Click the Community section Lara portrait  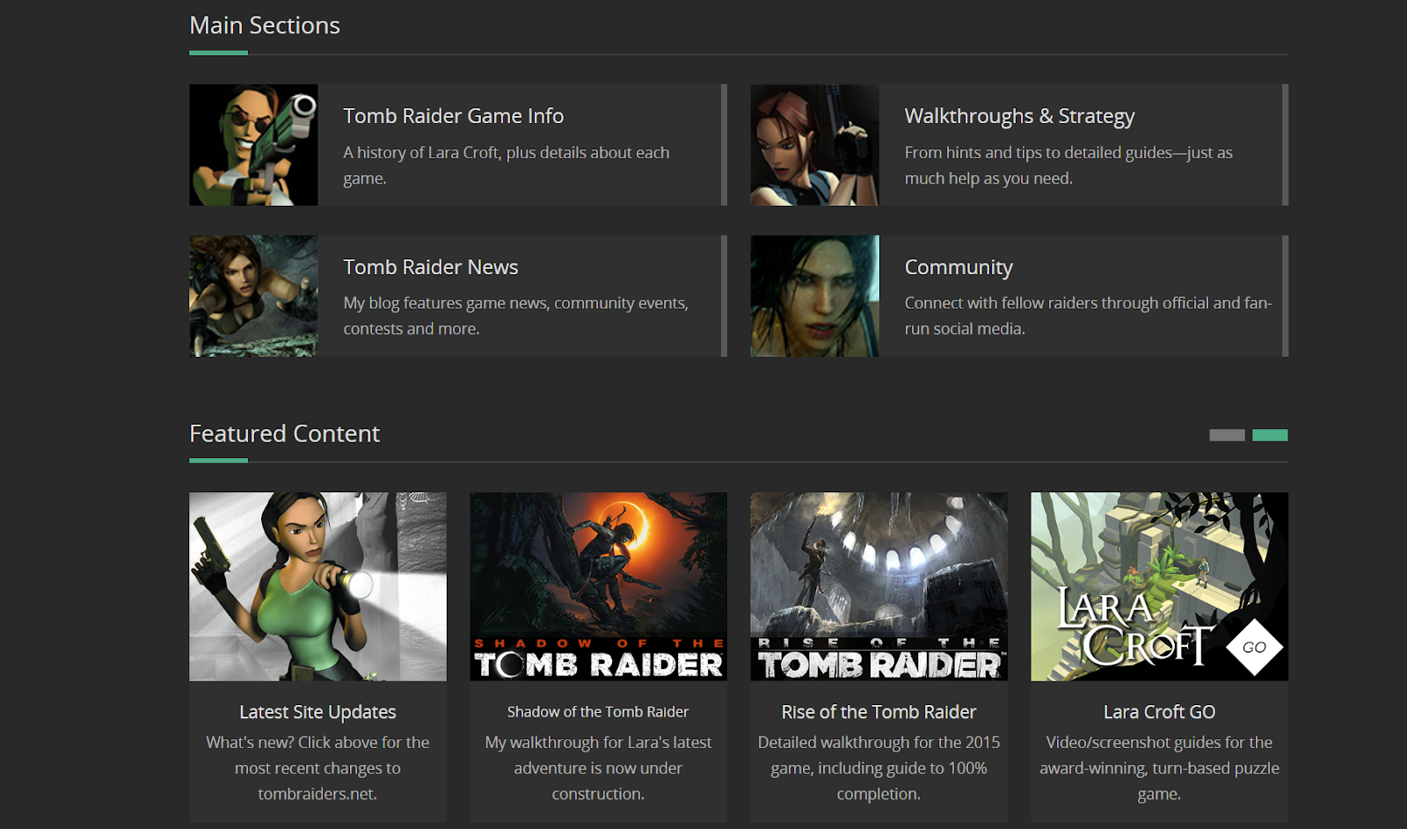(x=814, y=296)
